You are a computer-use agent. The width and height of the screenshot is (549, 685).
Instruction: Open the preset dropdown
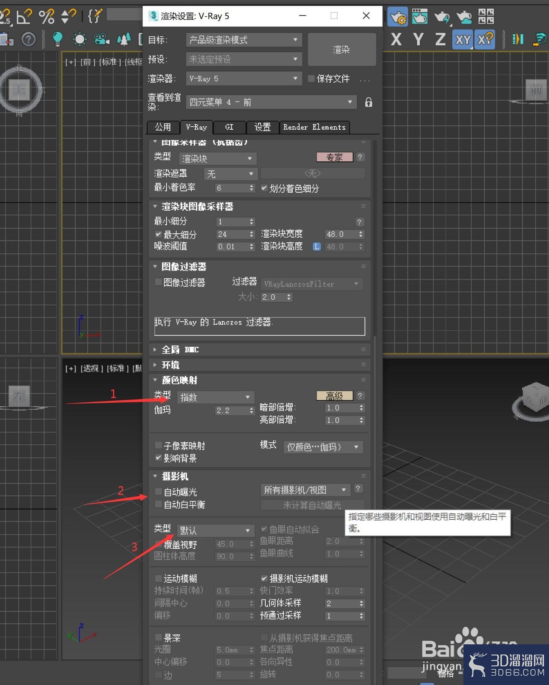click(x=244, y=59)
